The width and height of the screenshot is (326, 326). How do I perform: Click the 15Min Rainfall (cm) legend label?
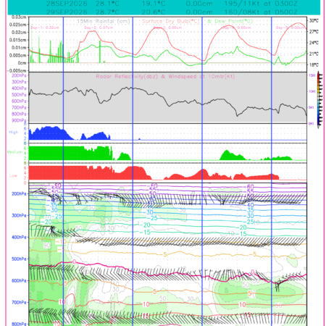pyautogui.click(x=104, y=21)
